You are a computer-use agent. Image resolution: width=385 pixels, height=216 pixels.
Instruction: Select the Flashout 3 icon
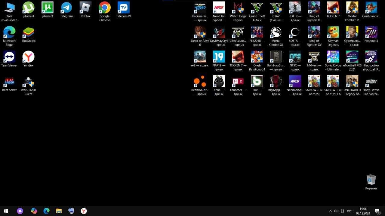click(371, 35)
